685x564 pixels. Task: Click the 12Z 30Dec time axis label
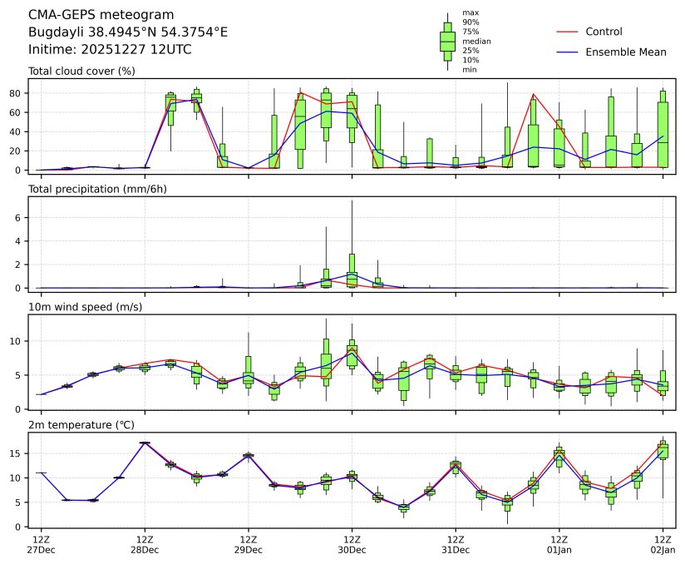[352, 545]
